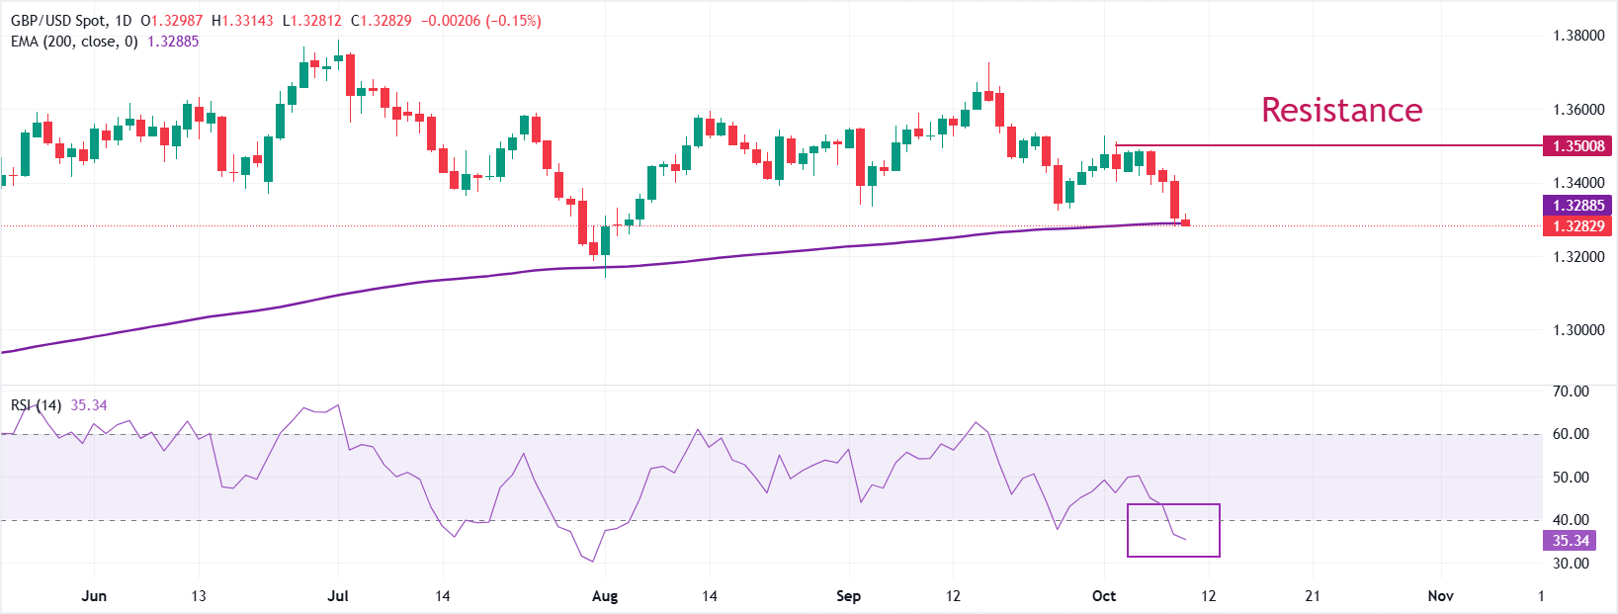
Task: Click the 1.30000 level on the price axis
Action: pos(1578,330)
